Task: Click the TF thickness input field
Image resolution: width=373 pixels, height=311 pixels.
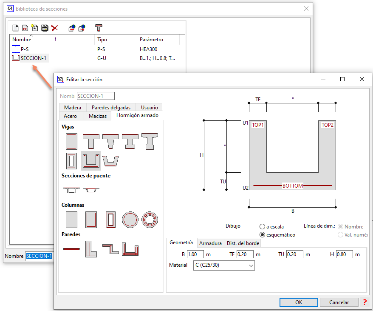Action: tap(245, 254)
